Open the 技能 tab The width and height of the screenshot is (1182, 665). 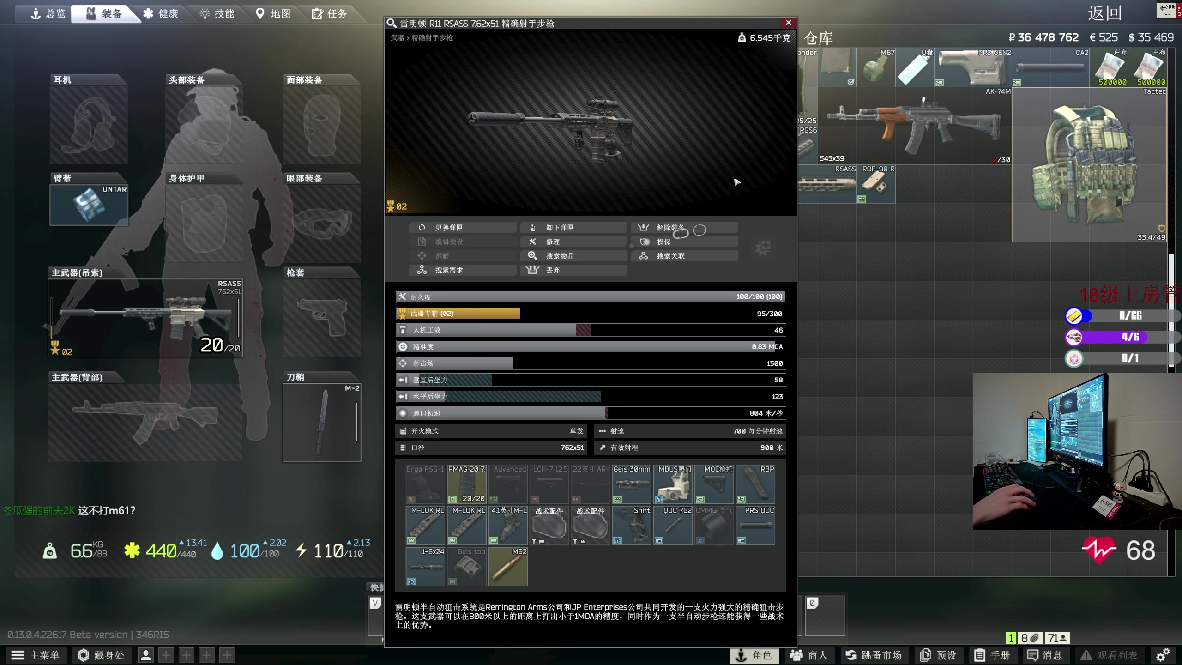click(x=217, y=13)
